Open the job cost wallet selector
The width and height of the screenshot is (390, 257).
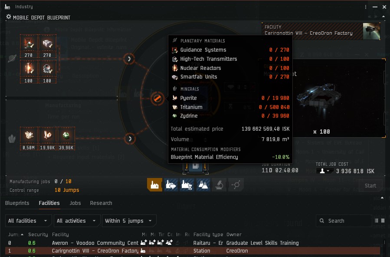tap(324, 171)
